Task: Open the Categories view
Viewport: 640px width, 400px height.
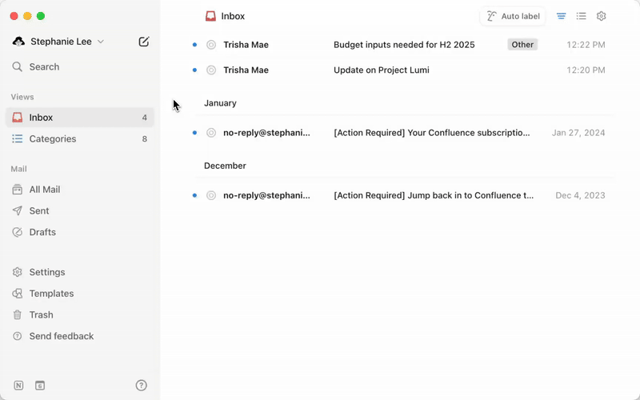Action: click(53, 139)
